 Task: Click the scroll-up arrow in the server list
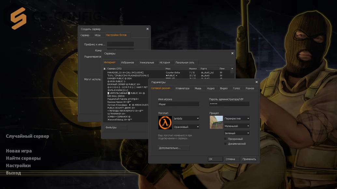pos(232,69)
